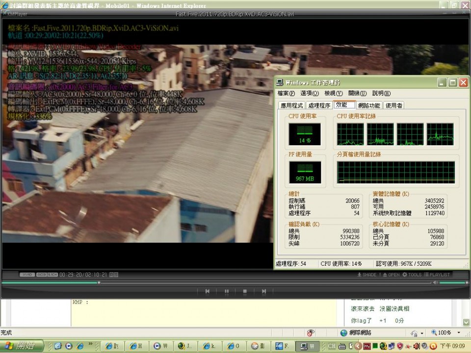This screenshot has width=471, height=353.
Task: Pause the playing movie
Action: click(227, 291)
